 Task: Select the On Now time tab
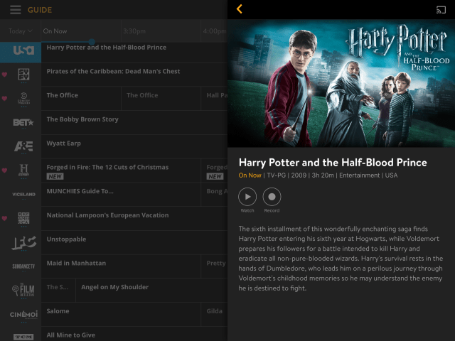tap(55, 31)
